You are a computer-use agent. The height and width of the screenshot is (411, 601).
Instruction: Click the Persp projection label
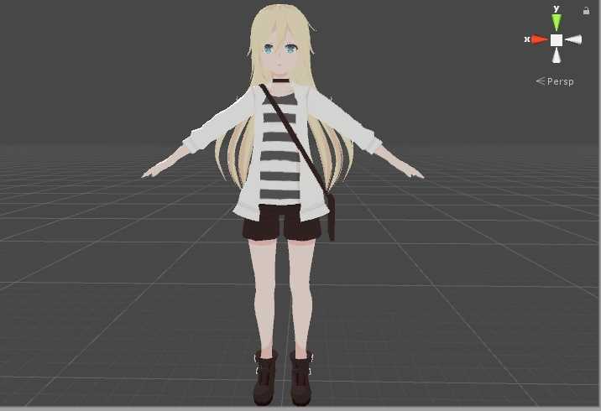point(561,81)
